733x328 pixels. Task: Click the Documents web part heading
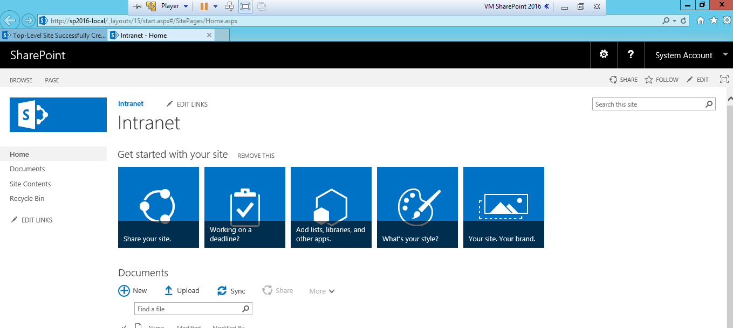(x=143, y=273)
